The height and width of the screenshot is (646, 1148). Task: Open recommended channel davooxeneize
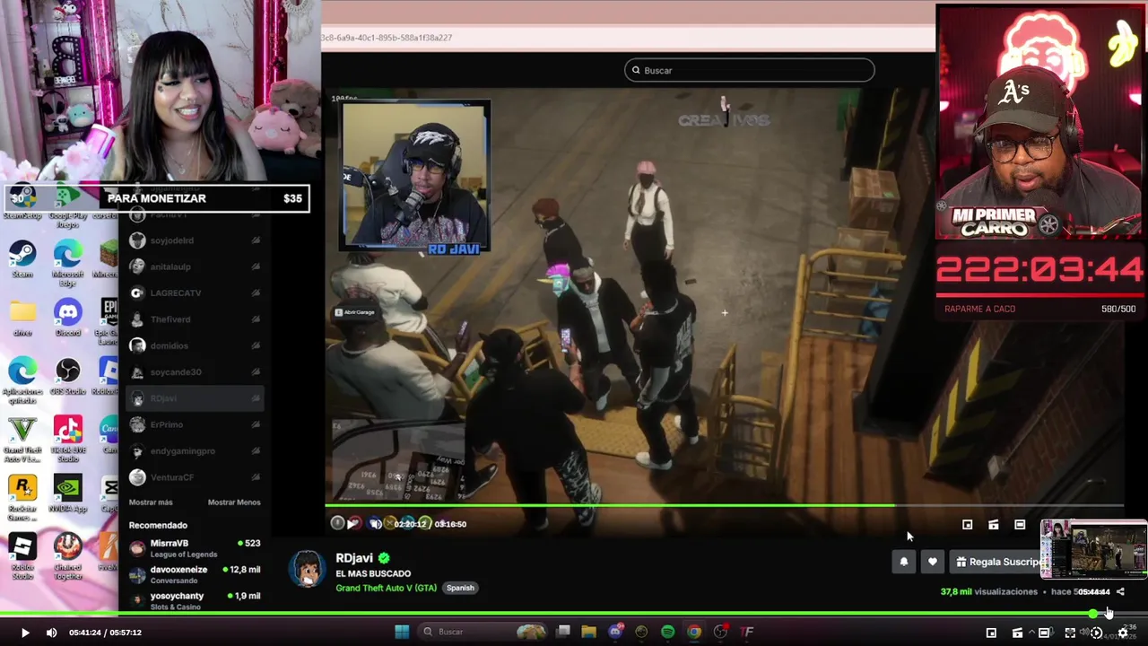[196, 574]
